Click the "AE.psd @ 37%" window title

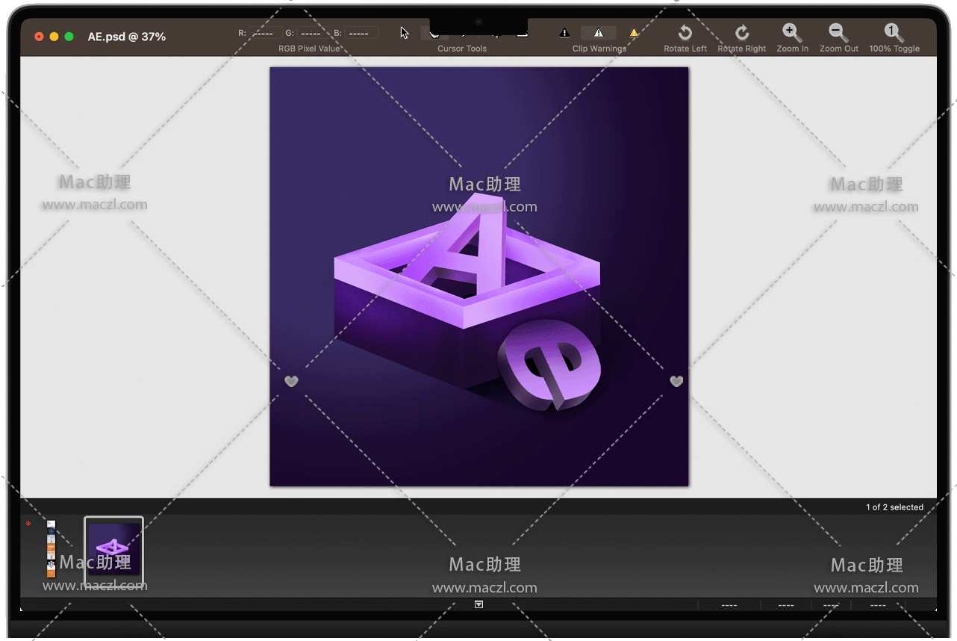tap(127, 37)
